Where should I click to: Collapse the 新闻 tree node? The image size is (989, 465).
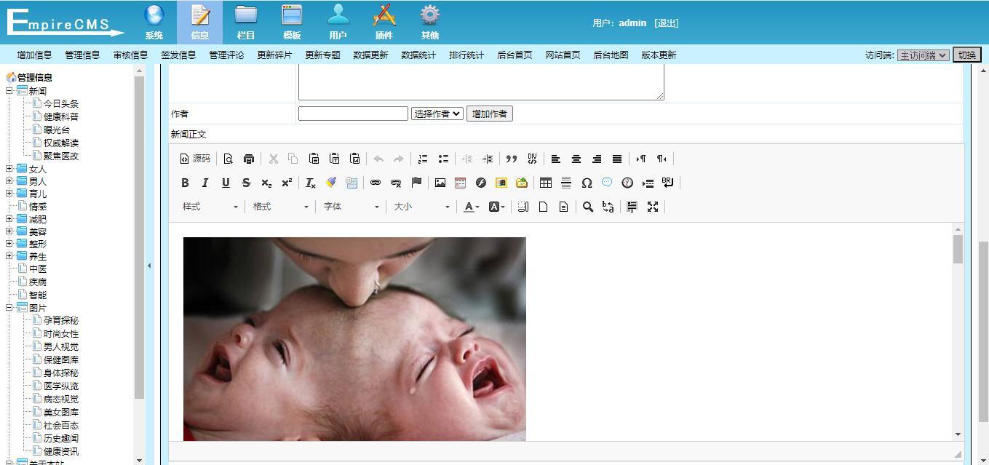[9, 91]
